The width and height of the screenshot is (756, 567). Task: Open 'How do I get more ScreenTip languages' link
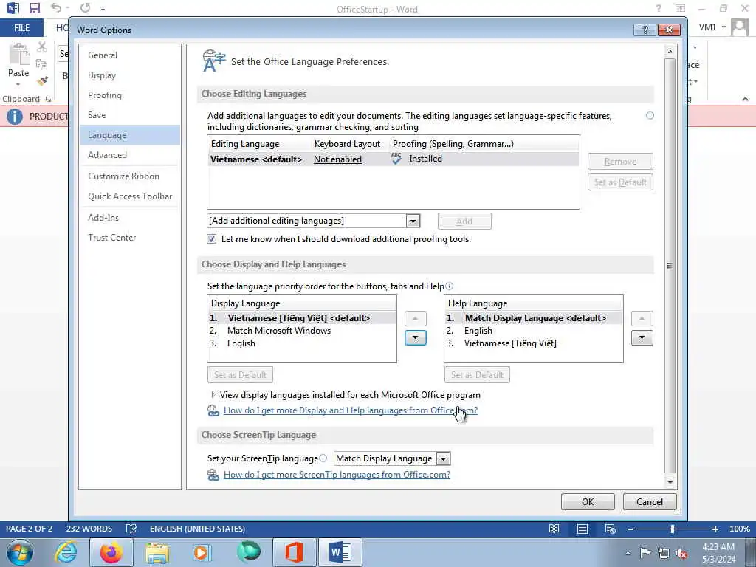point(337,475)
